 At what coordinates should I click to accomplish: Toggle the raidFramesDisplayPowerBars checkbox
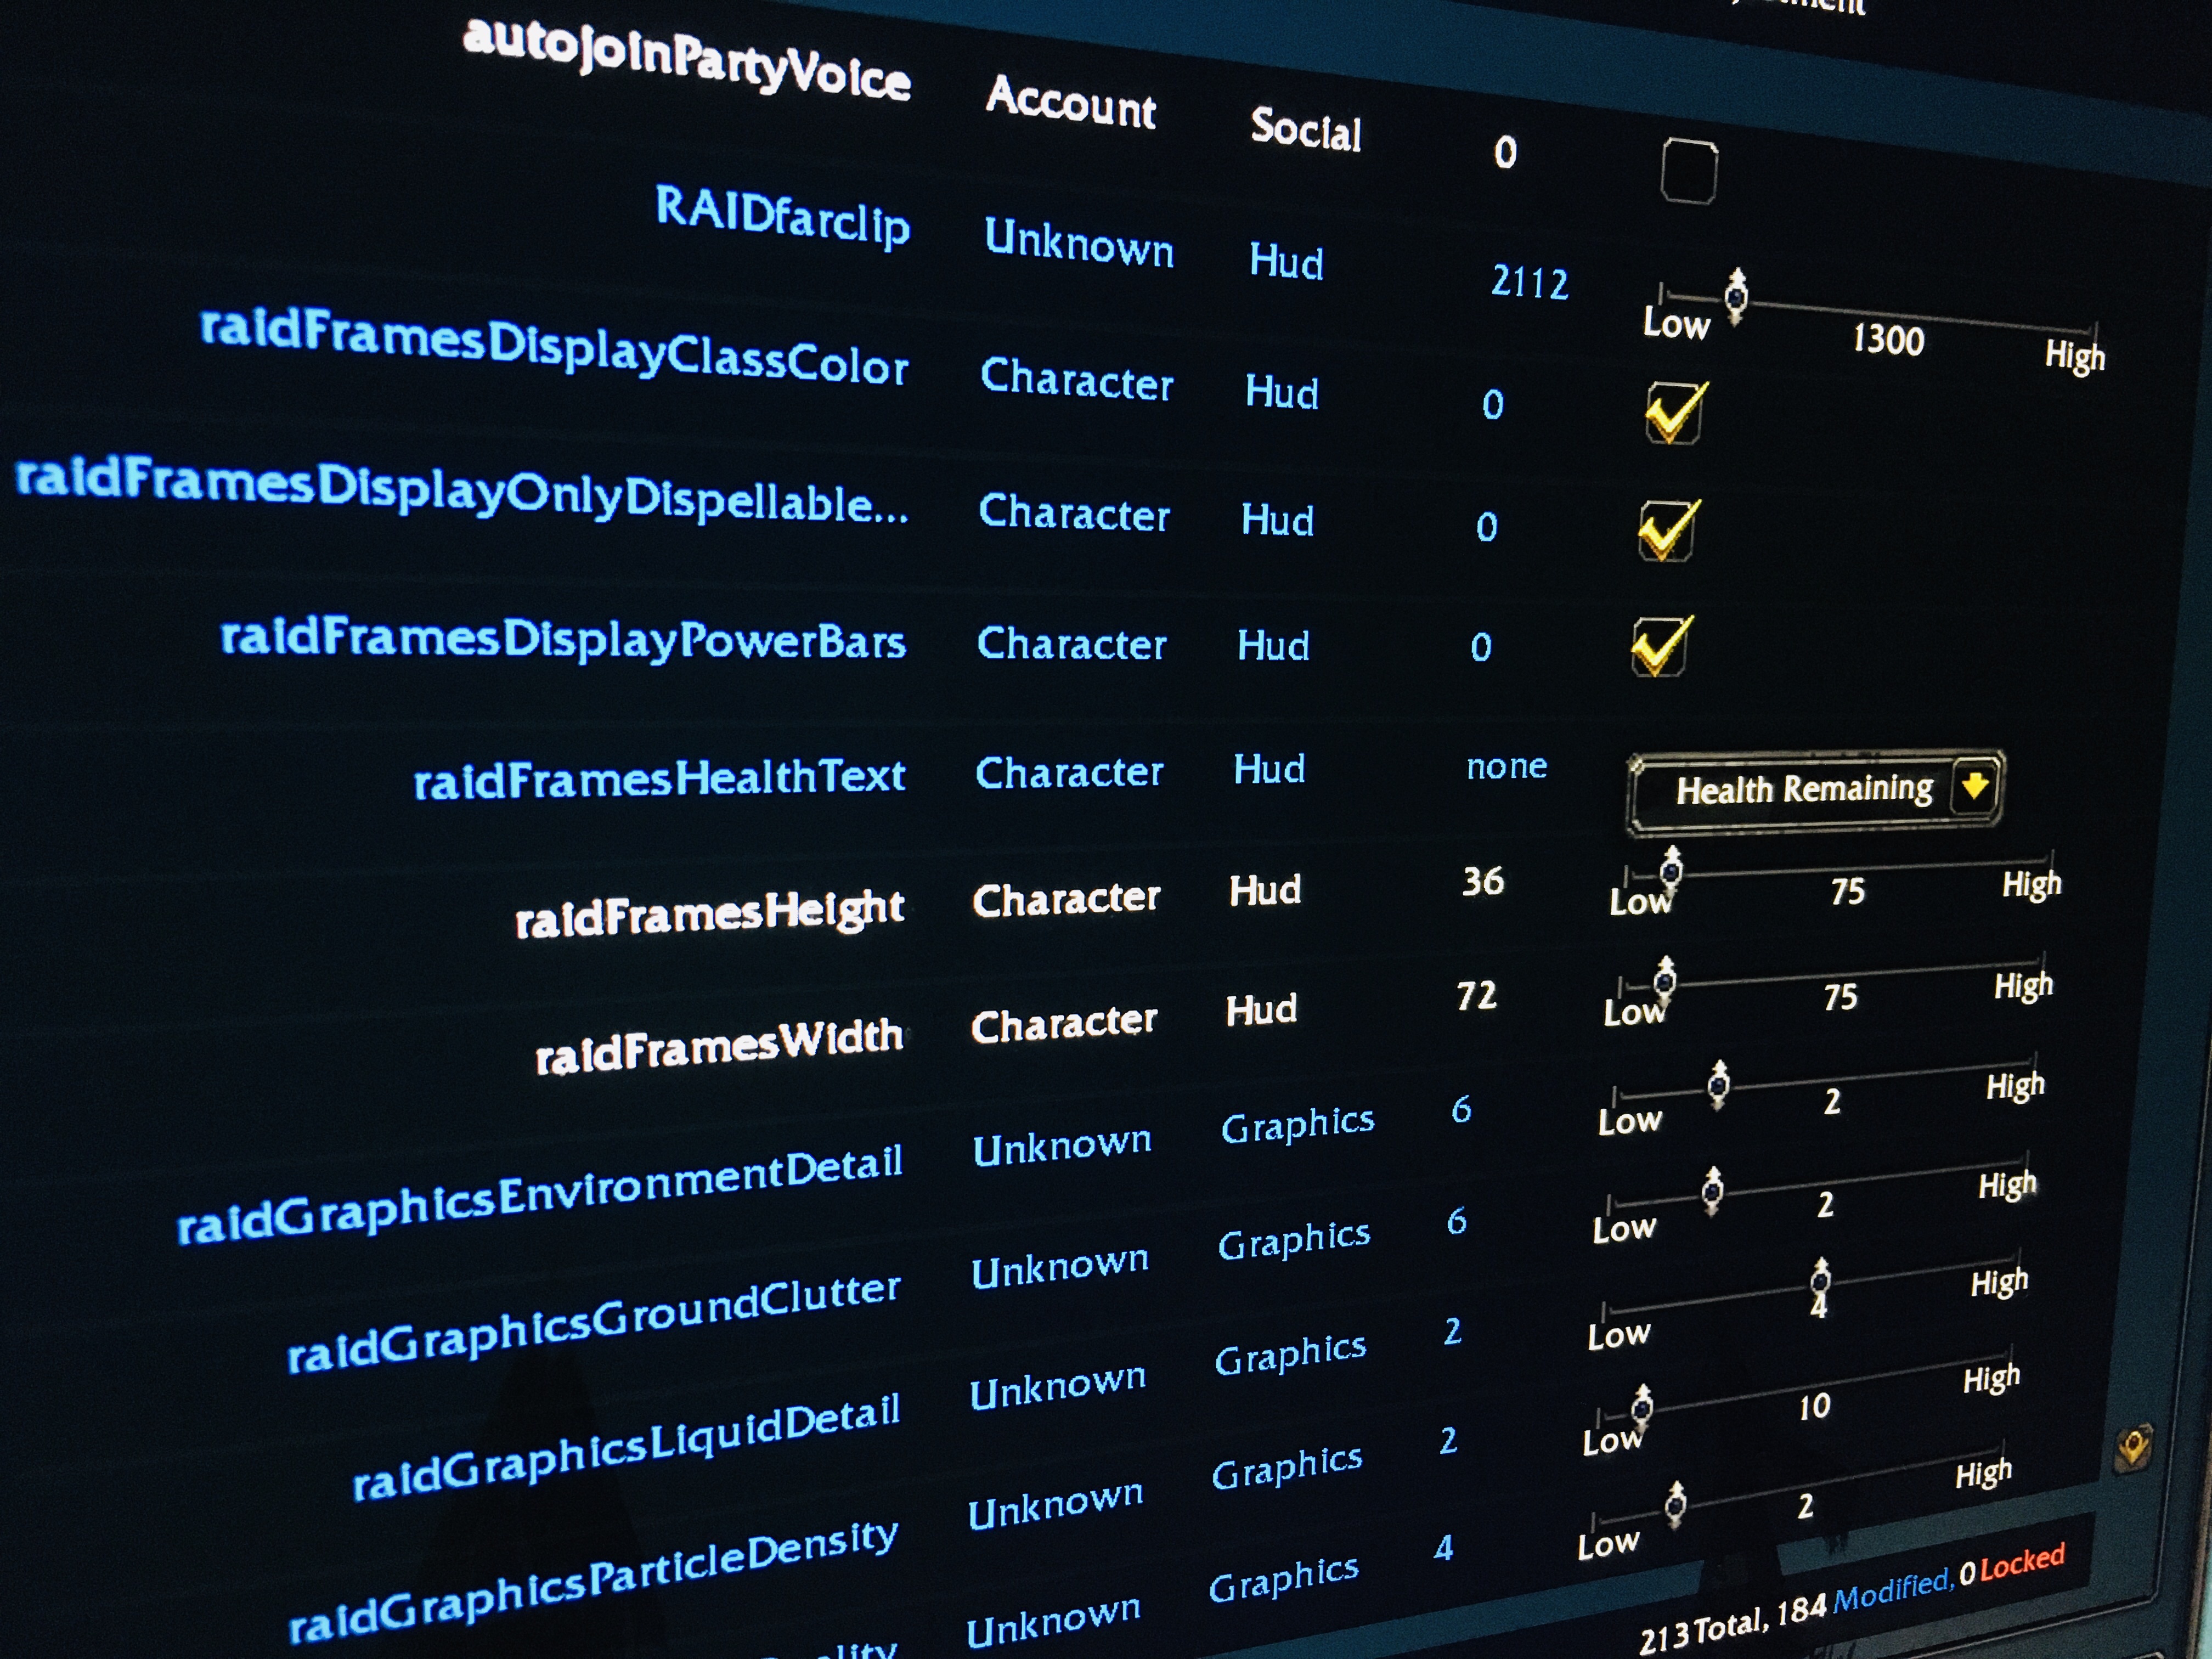coord(1660,646)
